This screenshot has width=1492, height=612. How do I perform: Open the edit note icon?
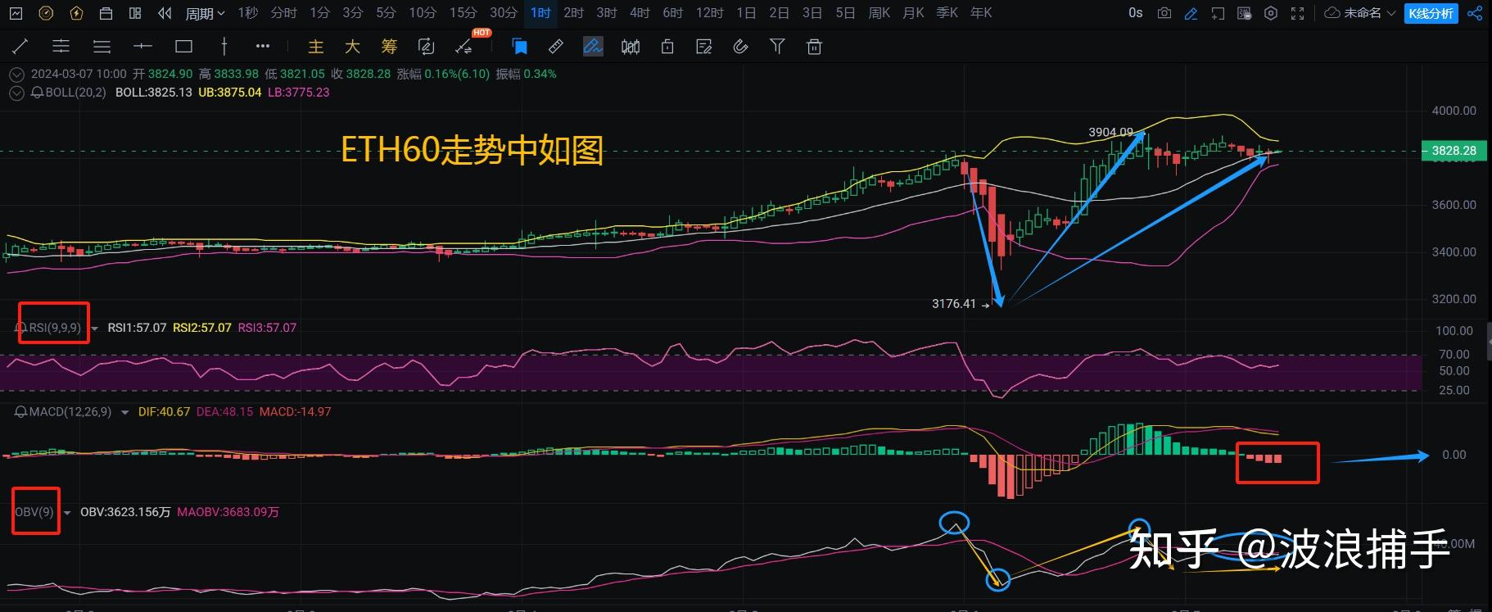click(704, 47)
